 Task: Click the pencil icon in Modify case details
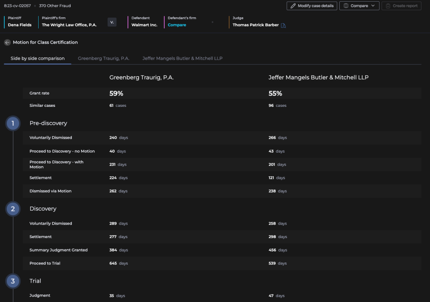(x=293, y=6)
